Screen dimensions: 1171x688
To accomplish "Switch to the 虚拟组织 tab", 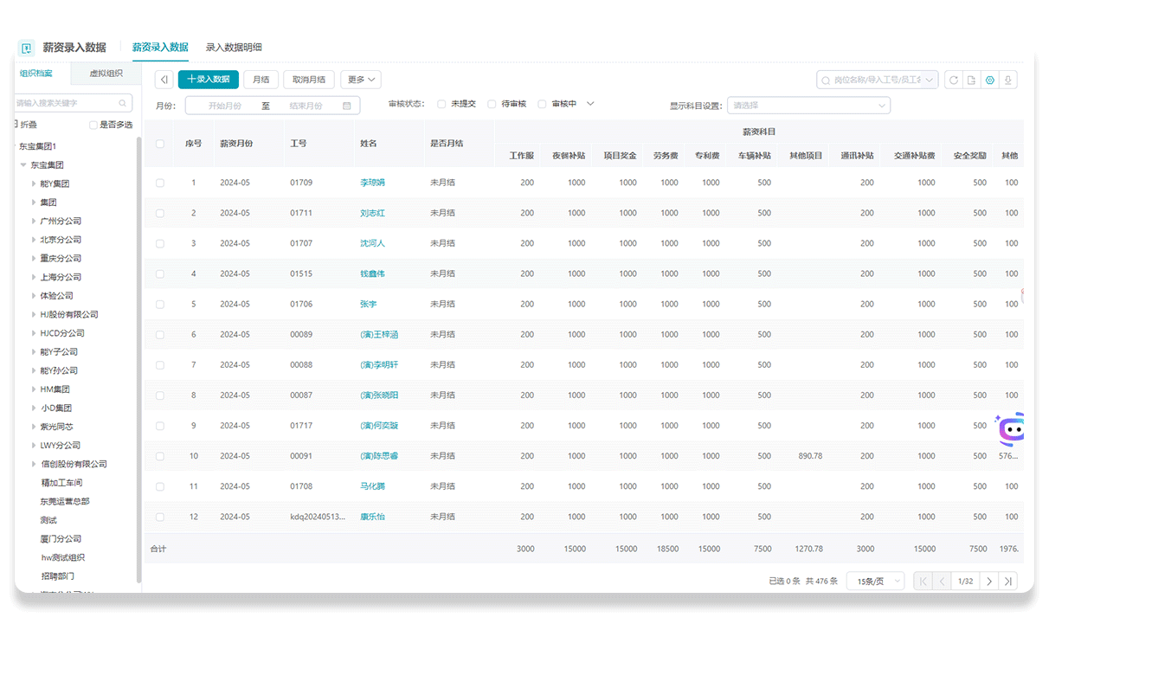I will [x=106, y=74].
